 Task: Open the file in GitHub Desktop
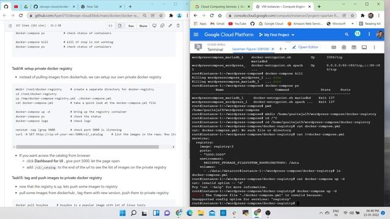tap(154, 26)
